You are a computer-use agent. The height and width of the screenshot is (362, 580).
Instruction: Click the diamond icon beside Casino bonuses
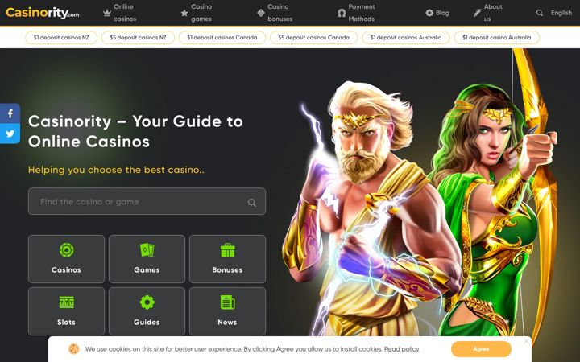pos(261,13)
